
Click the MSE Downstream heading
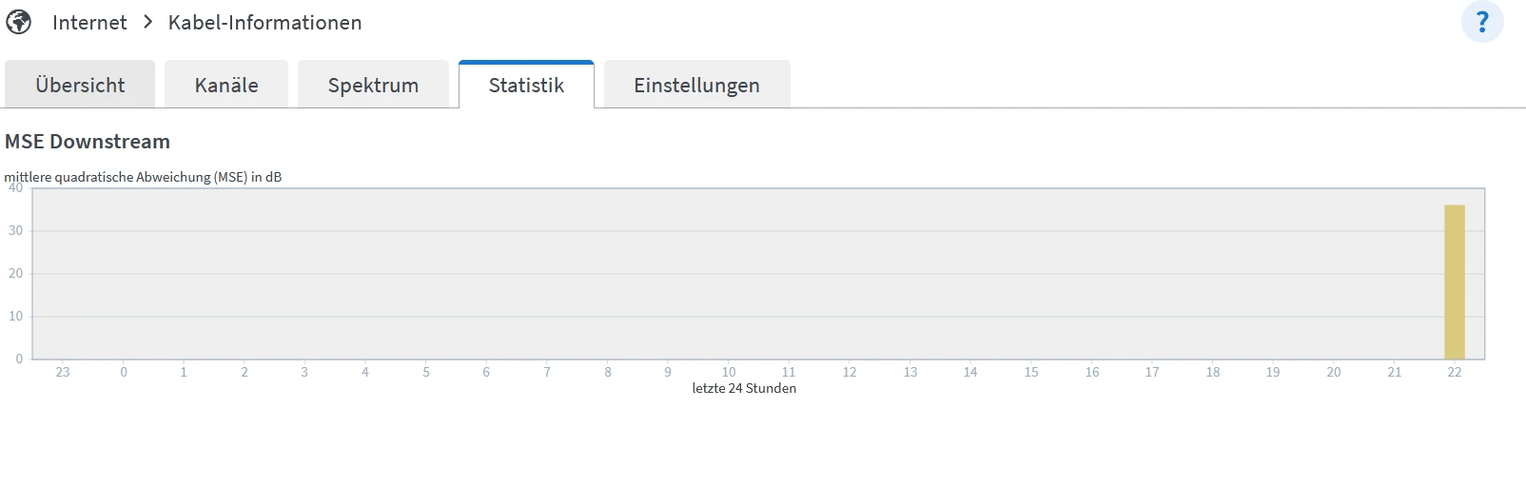(x=88, y=142)
